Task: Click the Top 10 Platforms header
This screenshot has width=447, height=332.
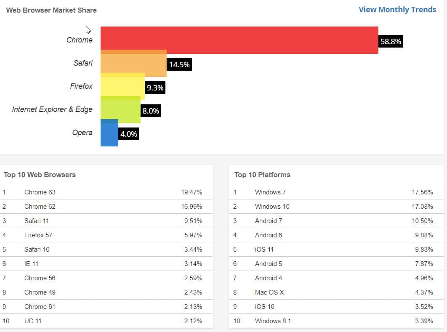Action: click(263, 175)
